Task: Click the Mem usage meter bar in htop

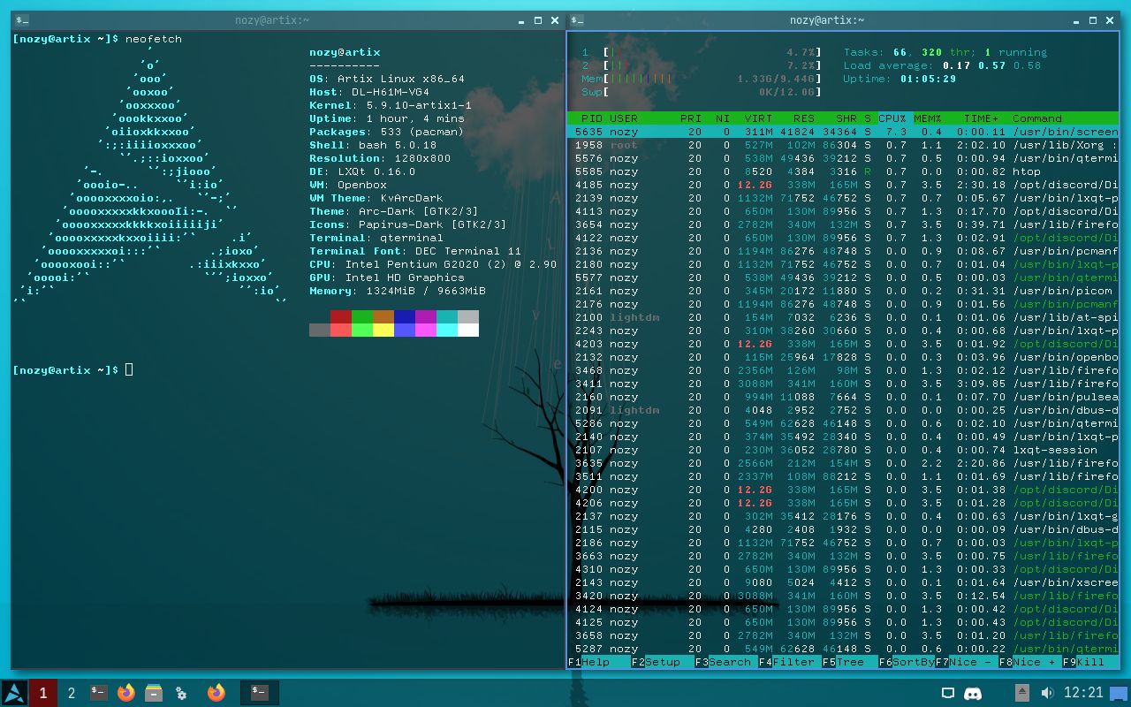Action: pyautogui.click(x=702, y=79)
